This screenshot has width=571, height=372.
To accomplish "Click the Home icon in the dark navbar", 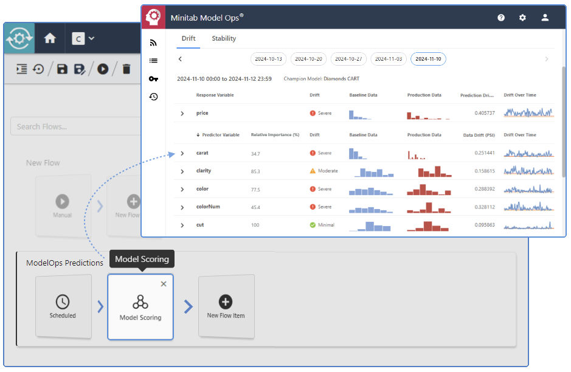I will (x=50, y=38).
